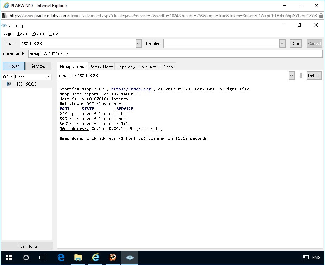Switch to Nmap Output tab
The height and width of the screenshot is (265, 325).
point(73,66)
